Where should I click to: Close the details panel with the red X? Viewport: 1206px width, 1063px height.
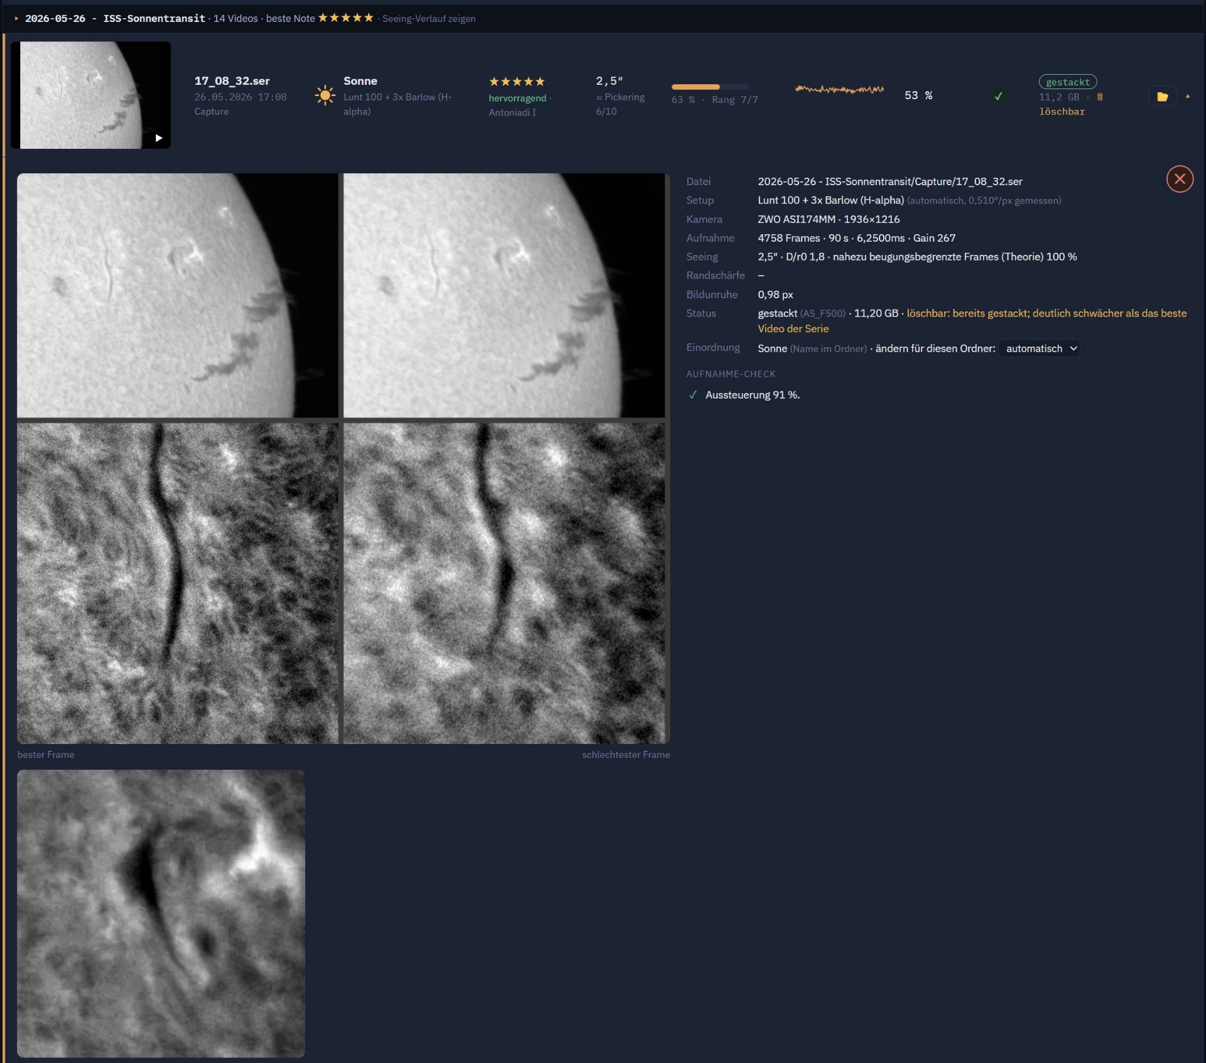point(1180,179)
